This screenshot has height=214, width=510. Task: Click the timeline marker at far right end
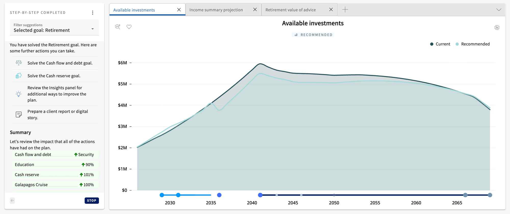point(490,195)
